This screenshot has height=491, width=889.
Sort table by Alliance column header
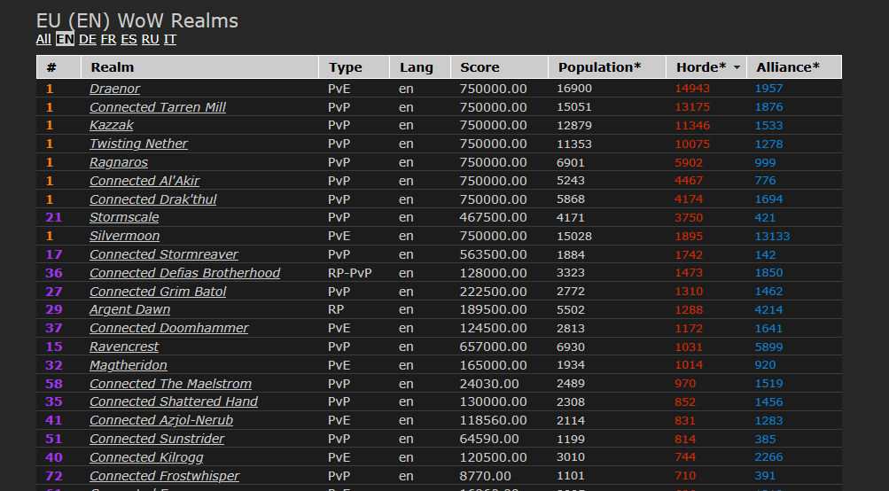coord(794,66)
